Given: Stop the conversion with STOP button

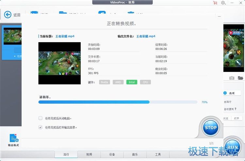Looking at the screenshot, I should pos(211,128).
